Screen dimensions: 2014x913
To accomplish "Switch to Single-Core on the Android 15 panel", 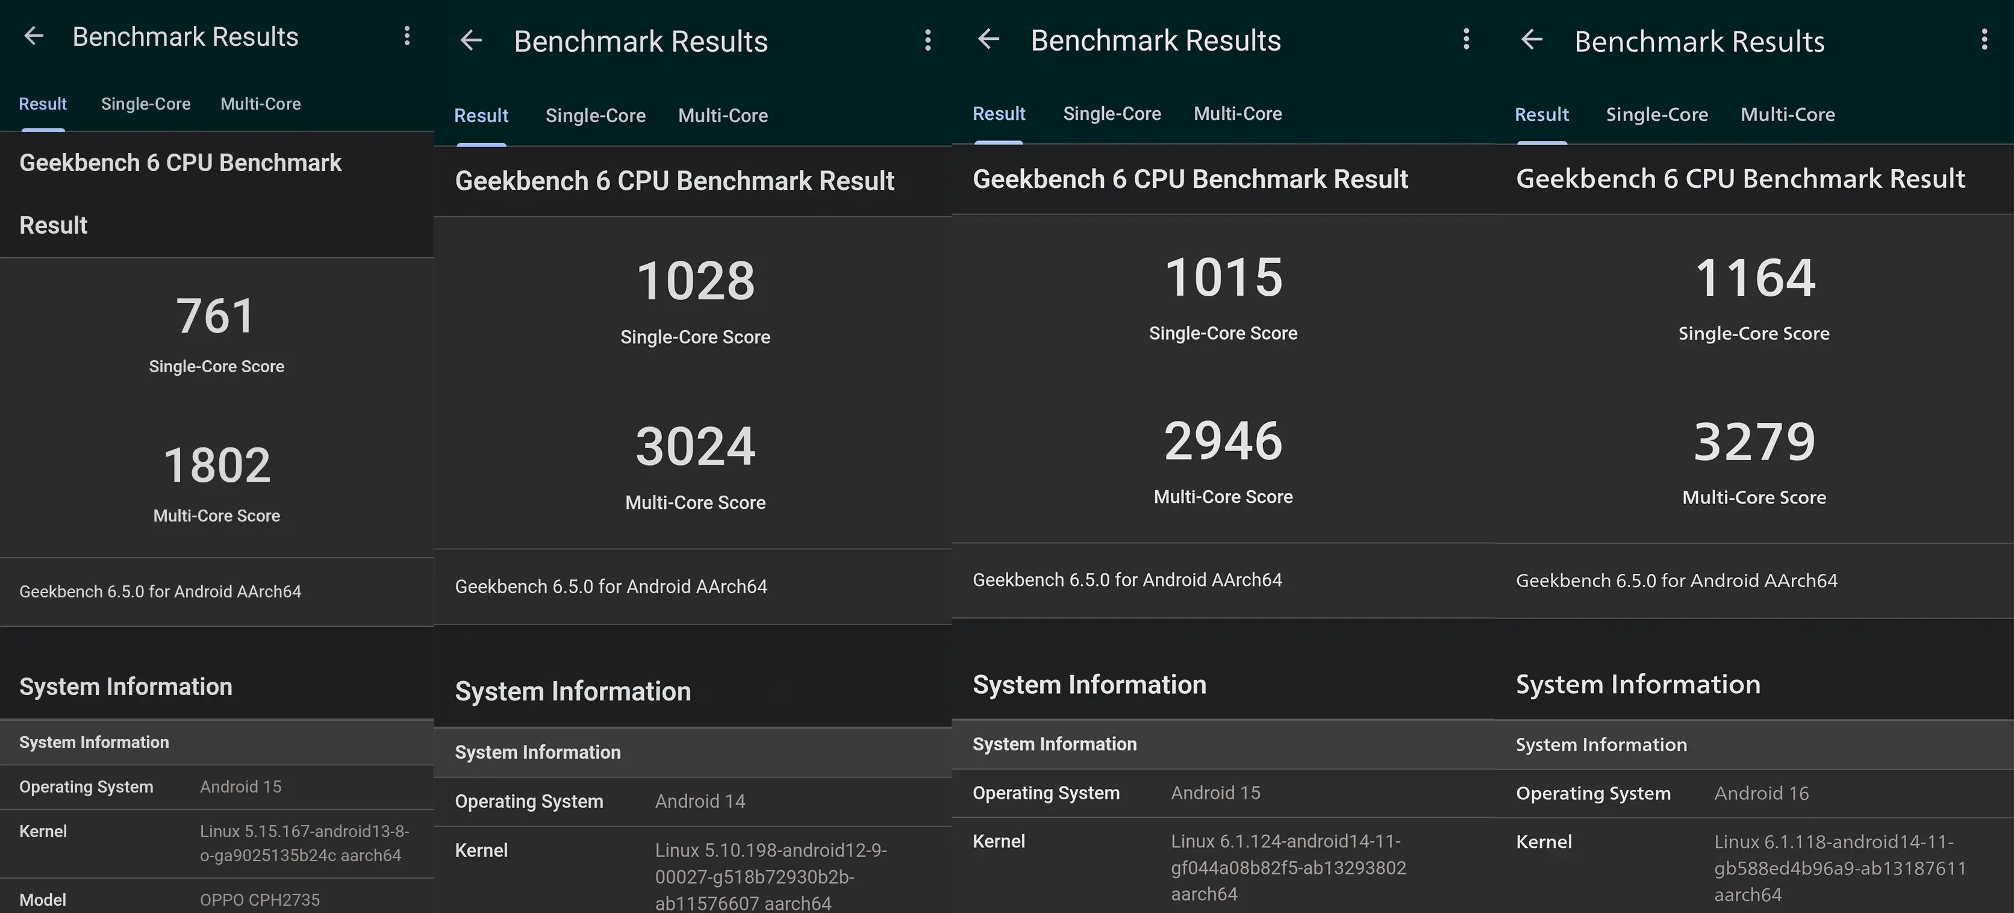I will tap(1112, 113).
